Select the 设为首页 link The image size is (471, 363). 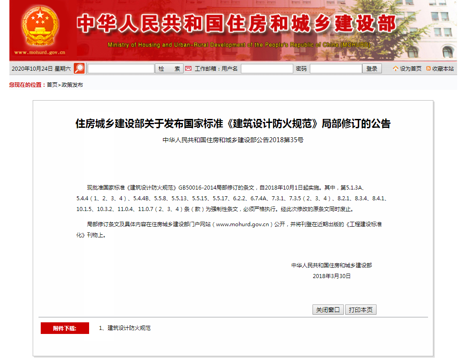coord(411,69)
